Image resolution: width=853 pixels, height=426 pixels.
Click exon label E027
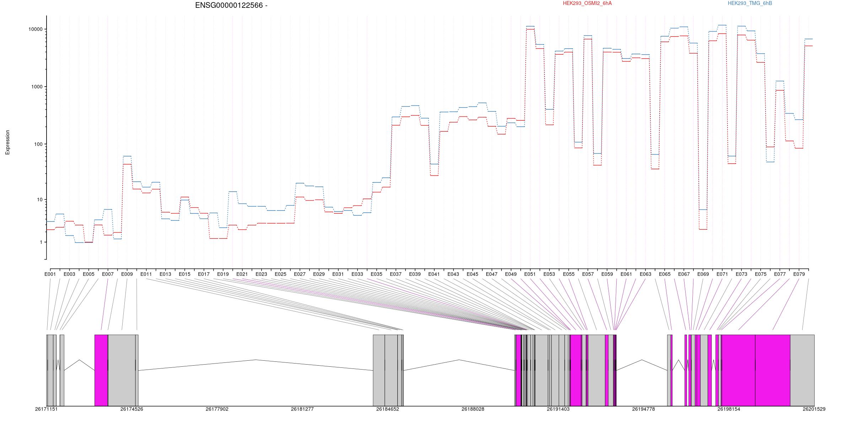(x=300, y=274)
